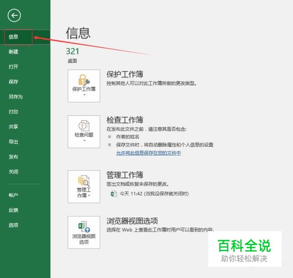This screenshot has width=293, height=278.
Task: Click the 浏览器视图选项 section heading
Action: pyautogui.click(x=132, y=221)
